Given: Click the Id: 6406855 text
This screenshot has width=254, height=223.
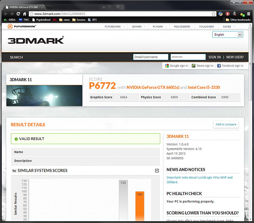Looking at the screenshot, I should 175,158.
